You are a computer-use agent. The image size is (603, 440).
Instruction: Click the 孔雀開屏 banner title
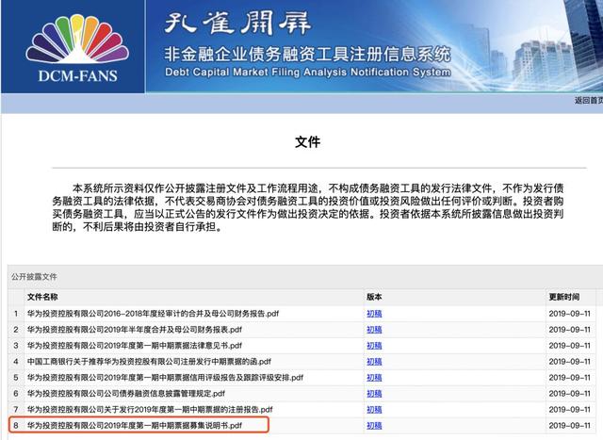[x=237, y=23]
